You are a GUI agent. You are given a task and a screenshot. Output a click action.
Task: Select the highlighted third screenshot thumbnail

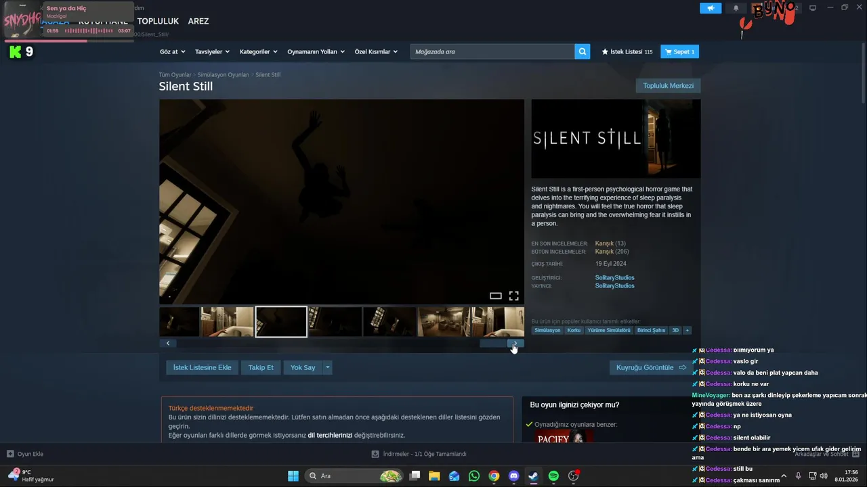coord(281,322)
